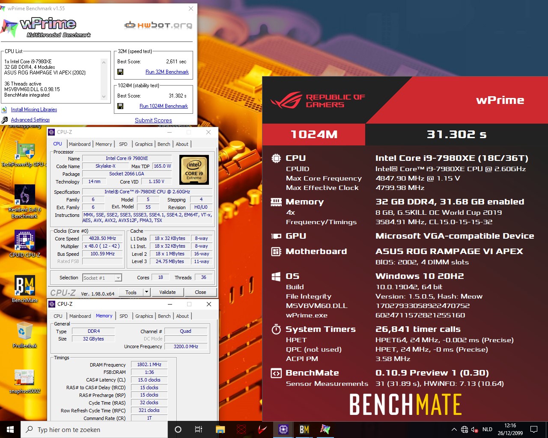Click the Cortana circle taskbar icon
This screenshot has height=438, width=548.
click(x=178, y=429)
